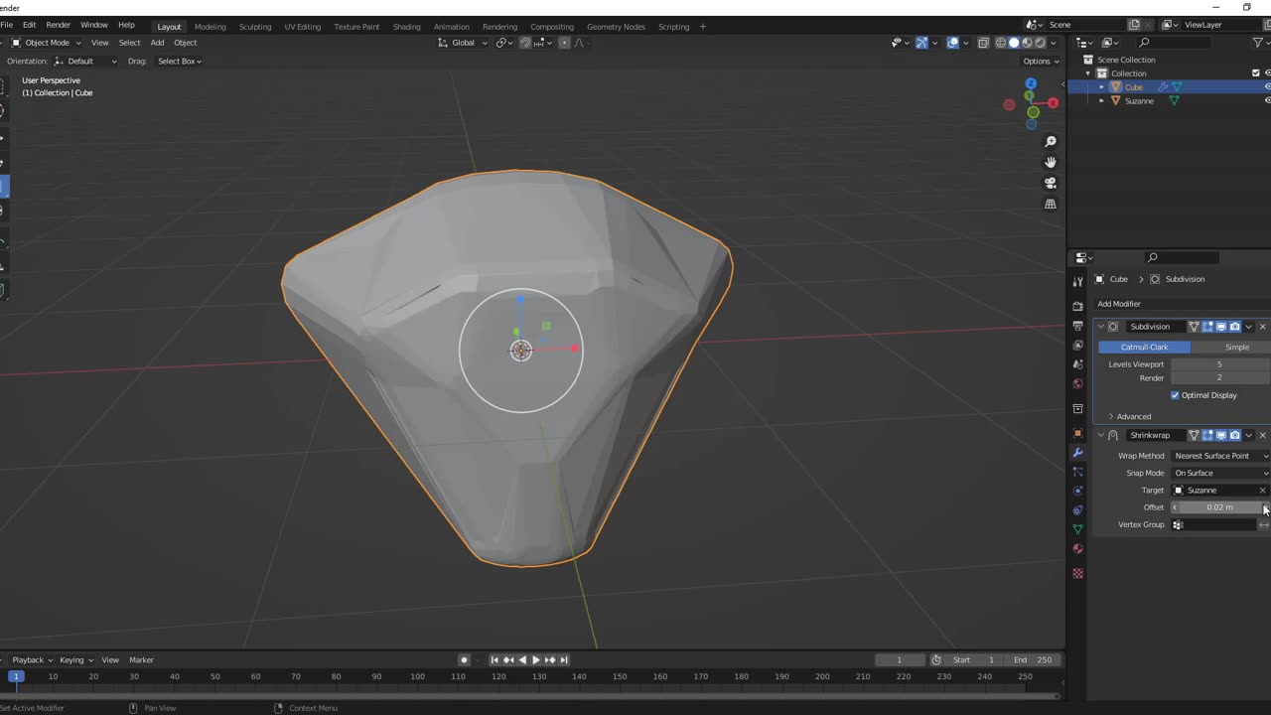
Task: Switch perspective/orthographic grid icon
Action: (1051, 204)
